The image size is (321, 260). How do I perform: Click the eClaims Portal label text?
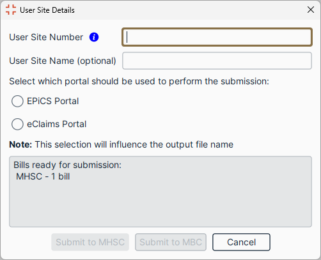[57, 124]
